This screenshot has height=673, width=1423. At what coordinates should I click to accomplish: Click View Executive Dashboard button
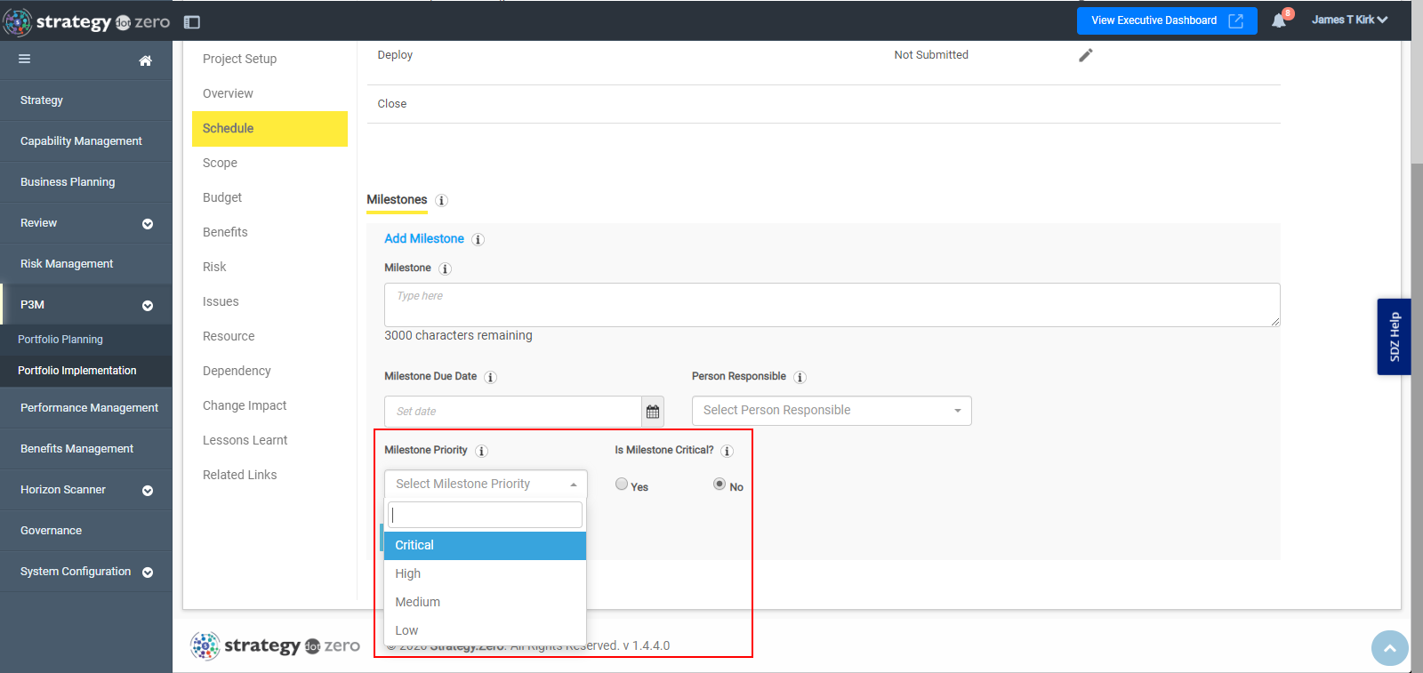tap(1167, 20)
